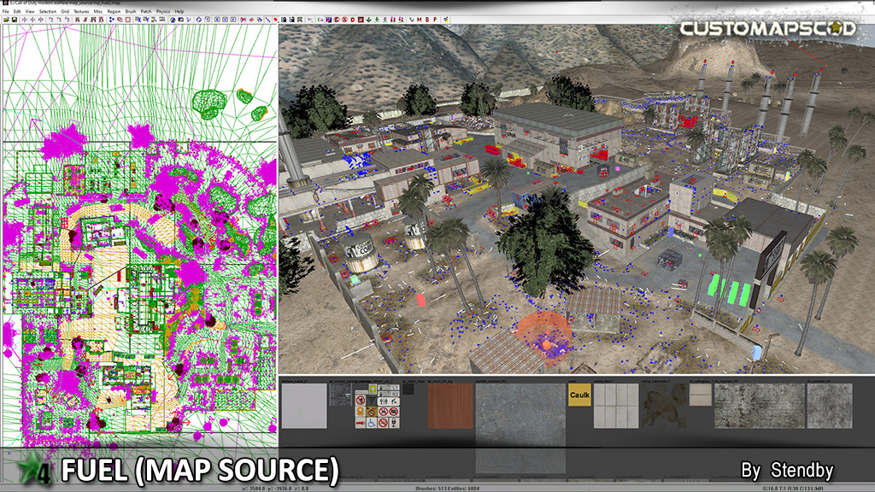Select the brown water-stained ceiling texture

pyautogui.click(x=664, y=406)
